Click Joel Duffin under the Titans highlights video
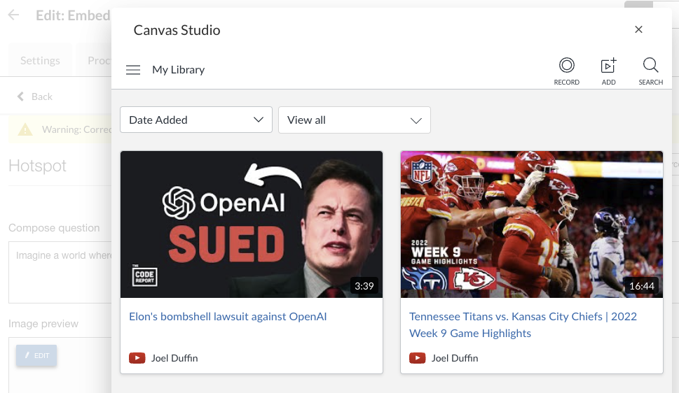 455,358
